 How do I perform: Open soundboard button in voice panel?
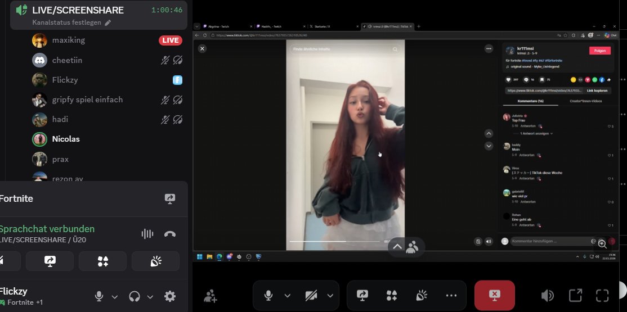pyautogui.click(x=155, y=261)
